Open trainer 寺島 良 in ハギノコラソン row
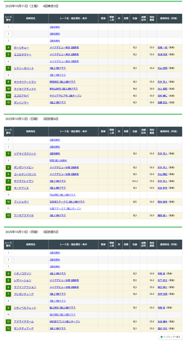Image resolution: width=186 pixels, height=342 pixels. pyautogui.click(x=161, y=273)
